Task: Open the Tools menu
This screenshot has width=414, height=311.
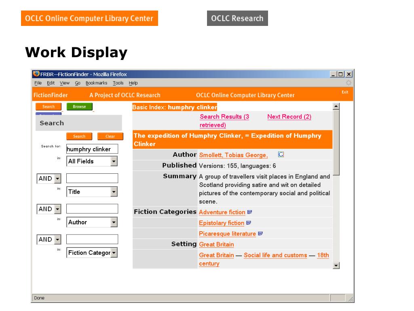Action: pyautogui.click(x=118, y=83)
